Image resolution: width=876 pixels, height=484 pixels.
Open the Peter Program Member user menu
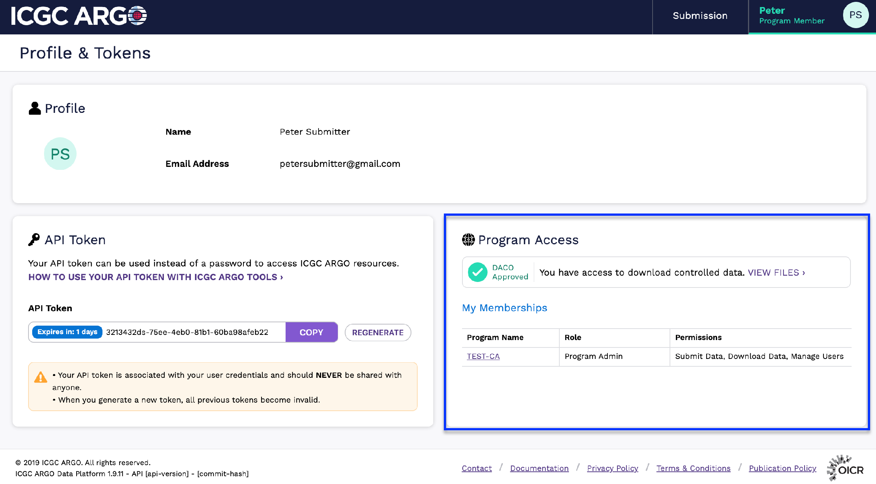[812, 17]
